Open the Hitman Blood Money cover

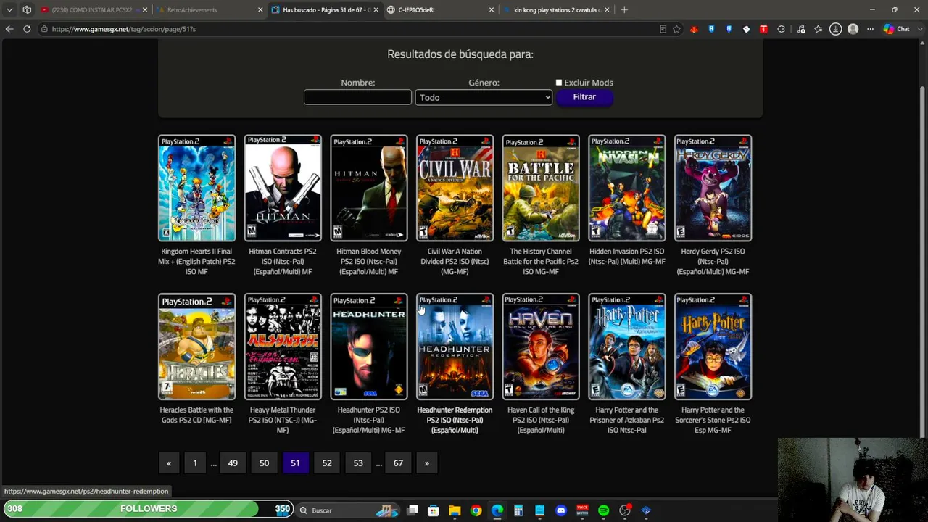pyautogui.click(x=368, y=188)
